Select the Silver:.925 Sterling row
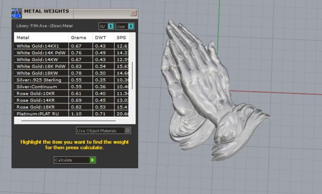 pos(71,80)
